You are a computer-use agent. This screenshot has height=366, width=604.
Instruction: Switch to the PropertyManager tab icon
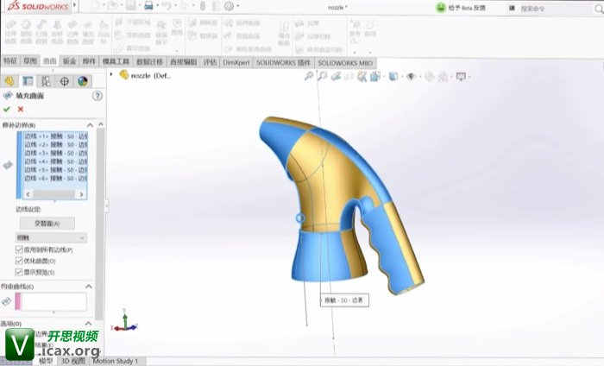click(x=28, y=81)
